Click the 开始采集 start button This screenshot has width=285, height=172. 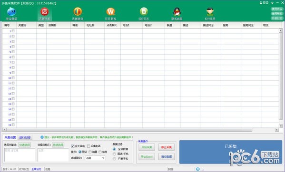147,147
